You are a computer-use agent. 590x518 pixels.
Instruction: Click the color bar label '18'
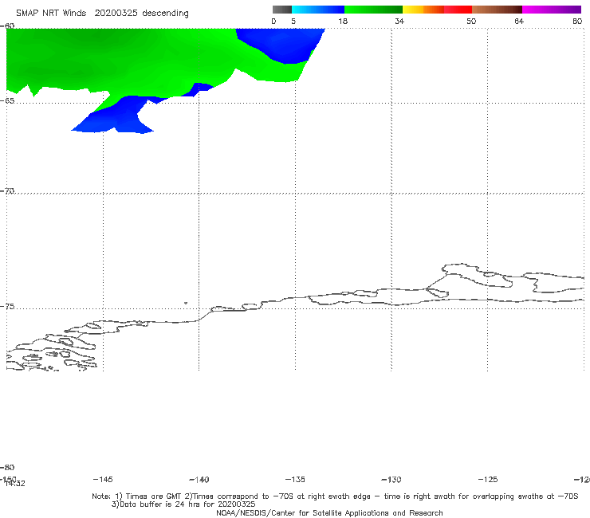click(343, 21)
